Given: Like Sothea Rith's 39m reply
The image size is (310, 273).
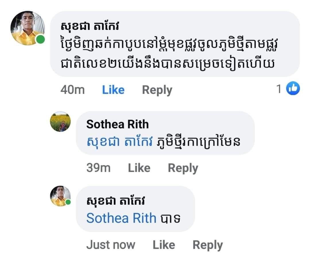Looking at the screenshot, I should click(x=139, y=168).
